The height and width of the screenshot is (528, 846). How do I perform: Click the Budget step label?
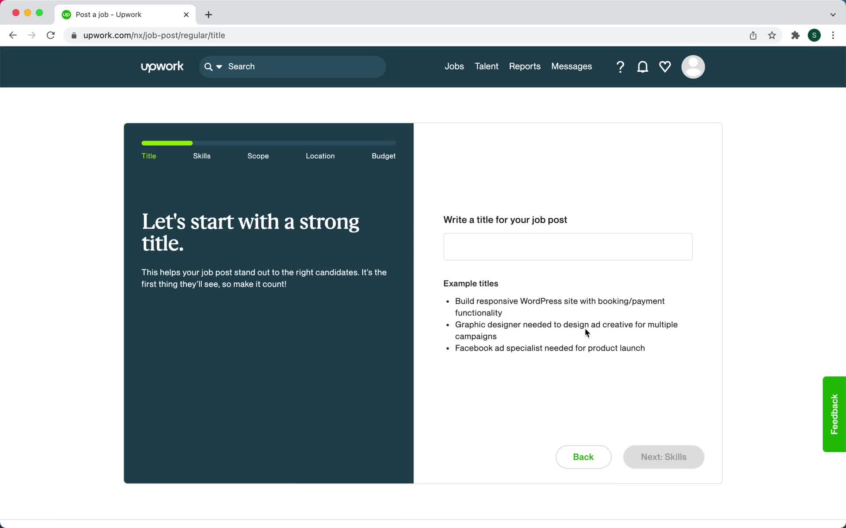[x=383, y=156]
